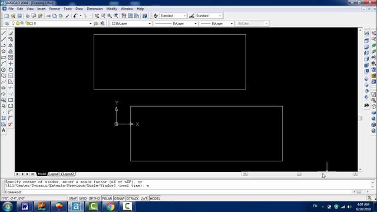The height and width of the screenshot is (212, 377).
Task: Select the Model tab
Action: [42, 174]
